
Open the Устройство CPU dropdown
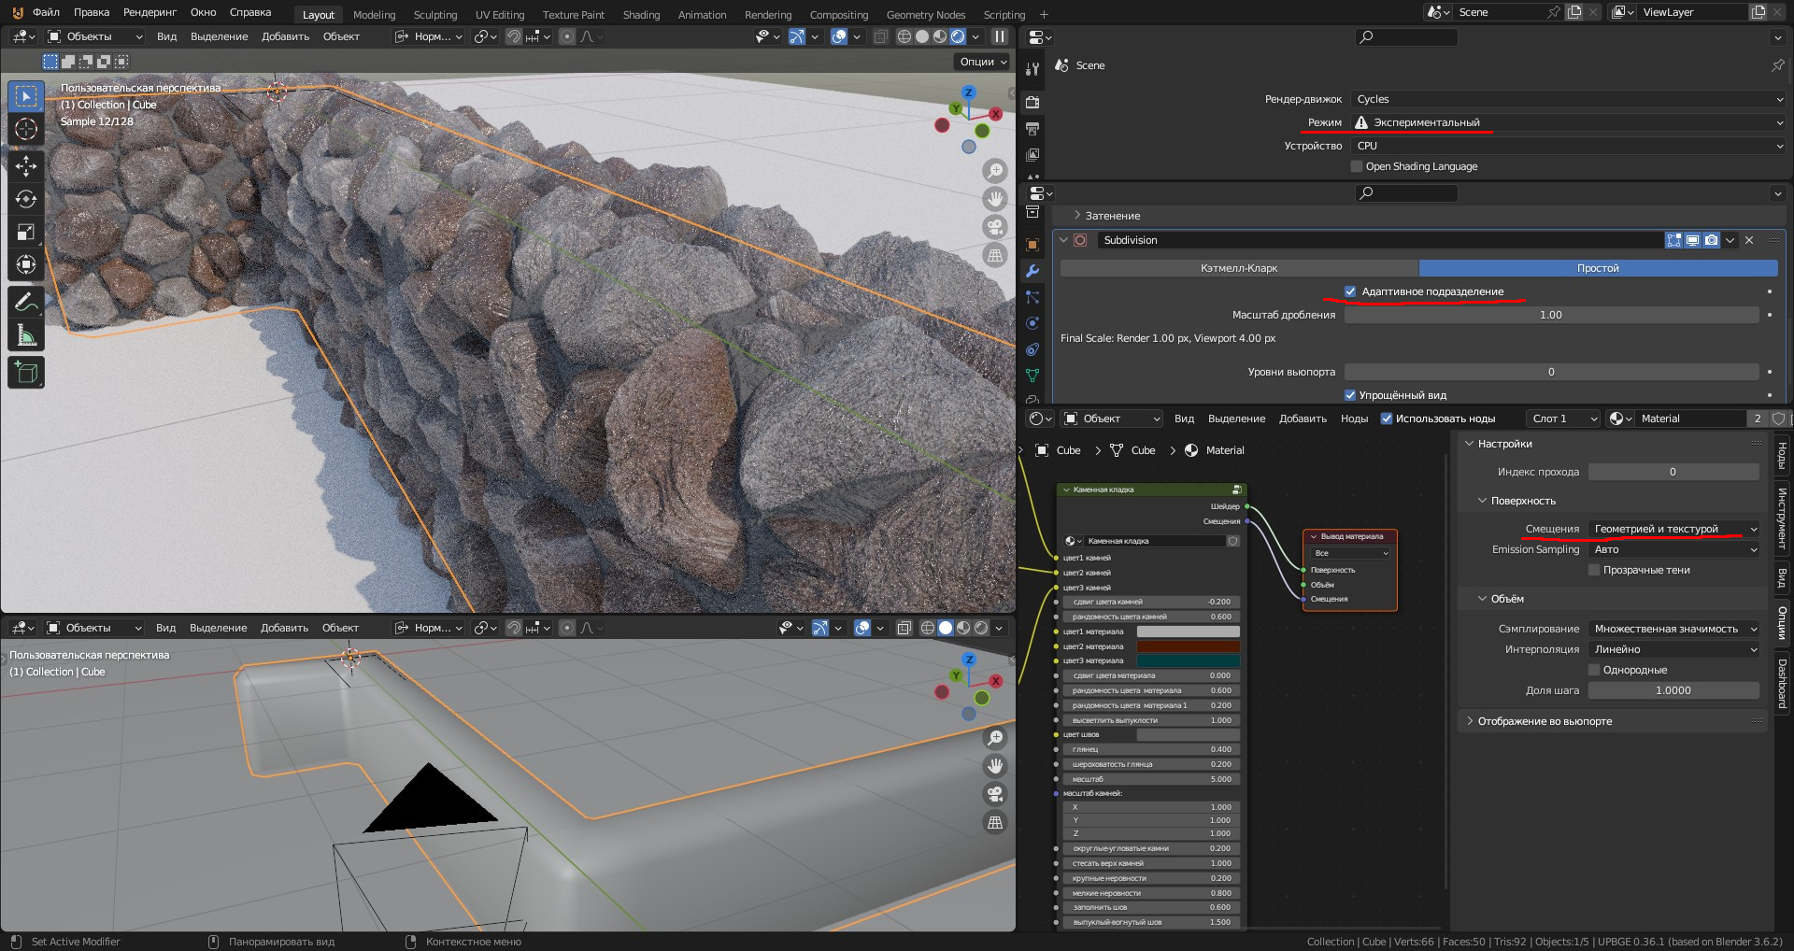(1568, 146)
